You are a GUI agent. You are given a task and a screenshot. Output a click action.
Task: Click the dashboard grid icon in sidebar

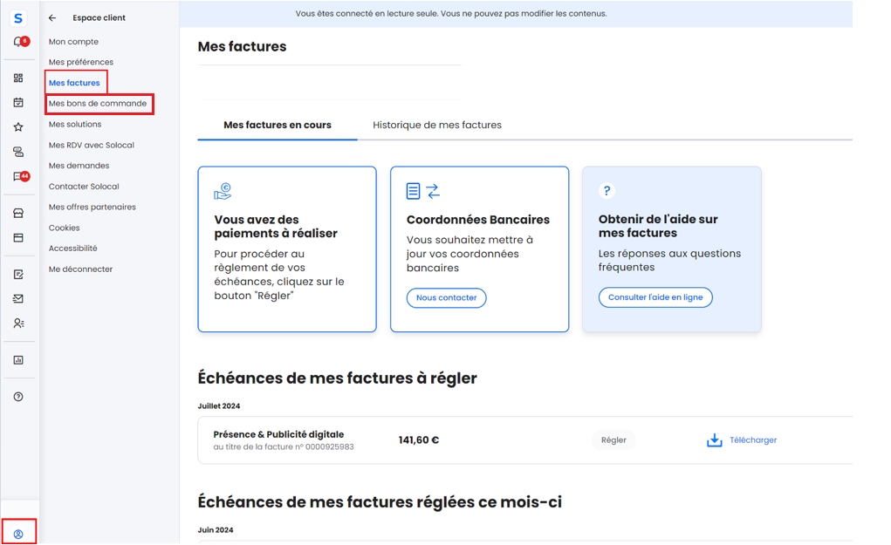(18, 78)
